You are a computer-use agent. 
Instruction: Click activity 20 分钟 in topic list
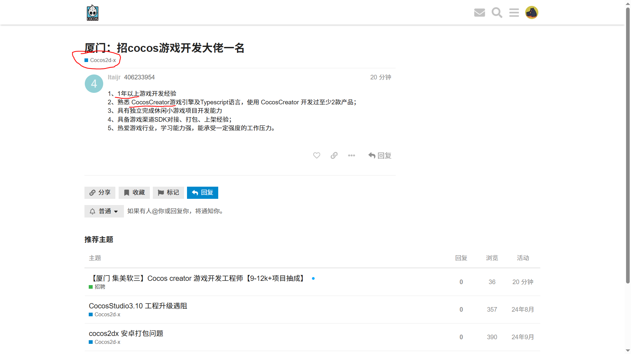[x=523, y=282]
